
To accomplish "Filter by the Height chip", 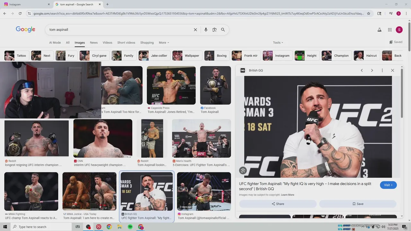I will pos(307,56).
